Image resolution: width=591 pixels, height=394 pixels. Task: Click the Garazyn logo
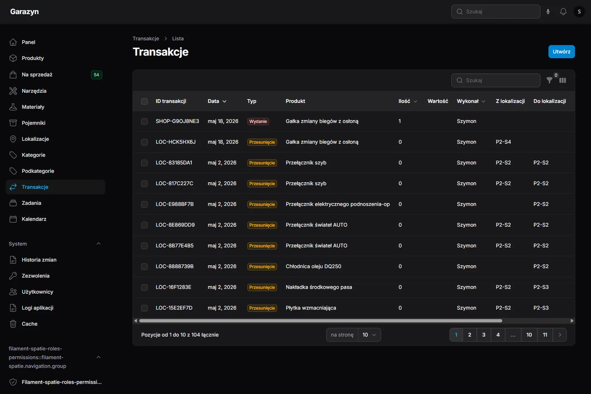[24, 11]
